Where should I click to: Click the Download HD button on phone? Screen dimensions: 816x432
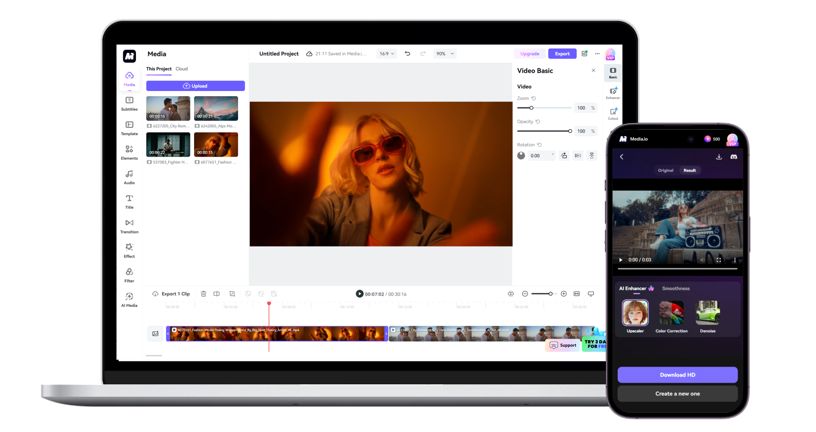[x=677, y=374]
